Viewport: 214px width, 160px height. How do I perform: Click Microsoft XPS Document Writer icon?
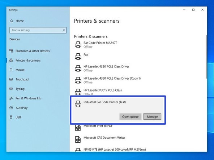[78, 139]
